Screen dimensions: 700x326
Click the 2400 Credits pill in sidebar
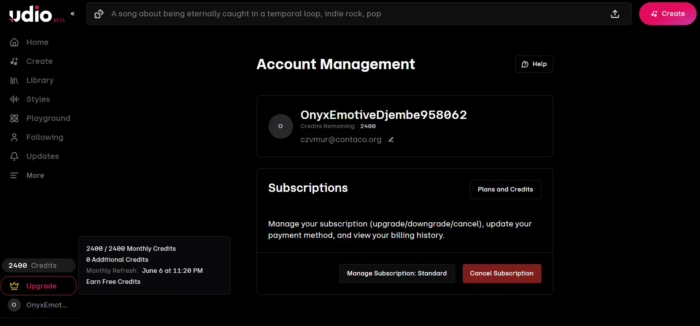click(38, 266)
